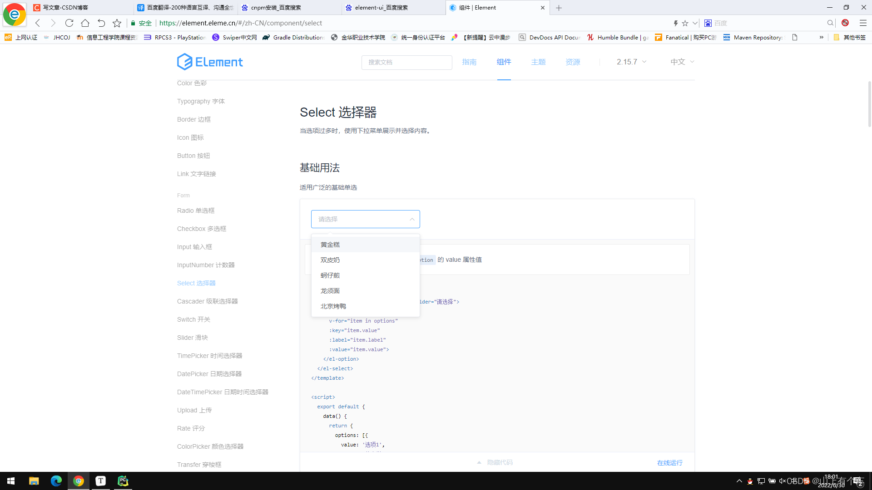Switch to the element-ui_百度搜索 tab

[x=394, y=8]
